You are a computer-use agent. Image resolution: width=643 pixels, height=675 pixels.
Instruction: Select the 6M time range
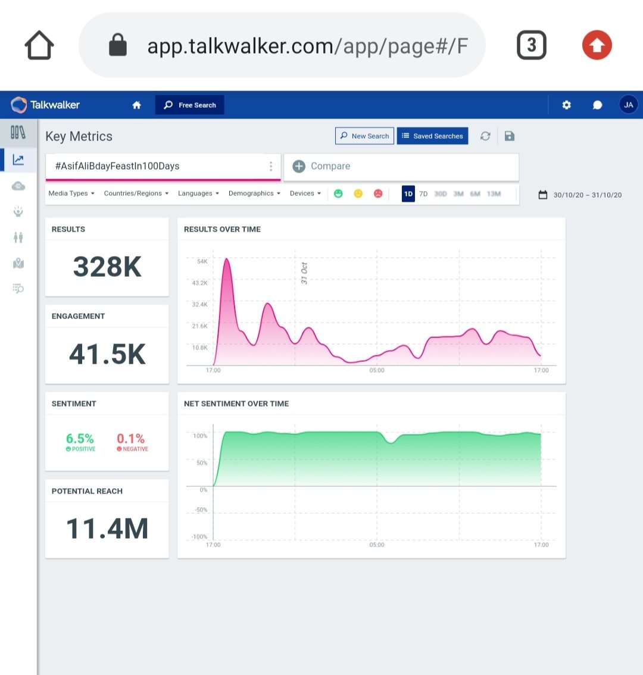tap(475, 194)
